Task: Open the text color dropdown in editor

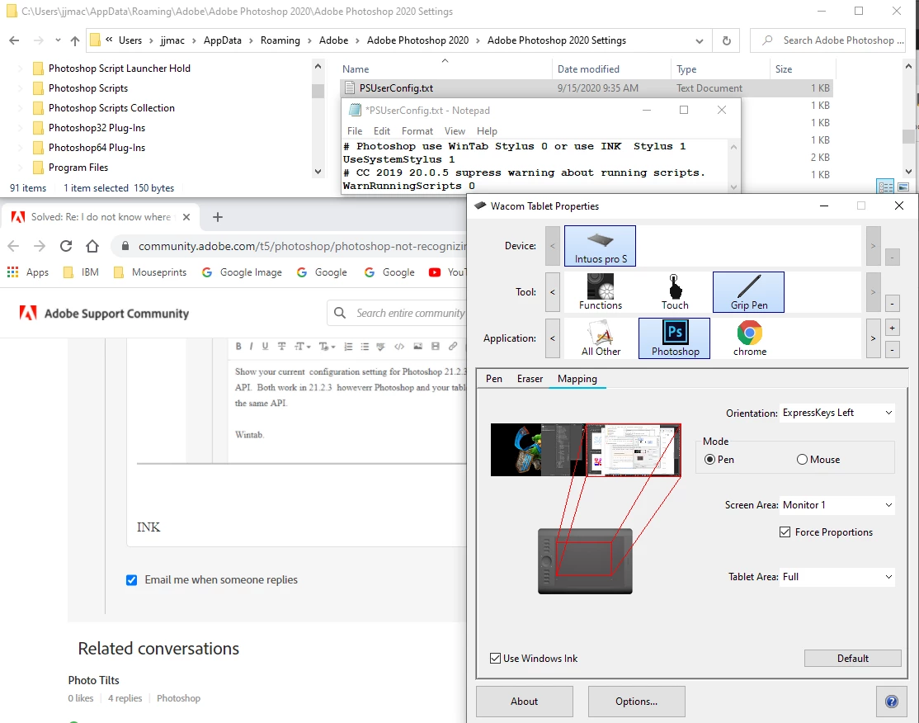Action: pyautogui.click(x=327, y=347)
